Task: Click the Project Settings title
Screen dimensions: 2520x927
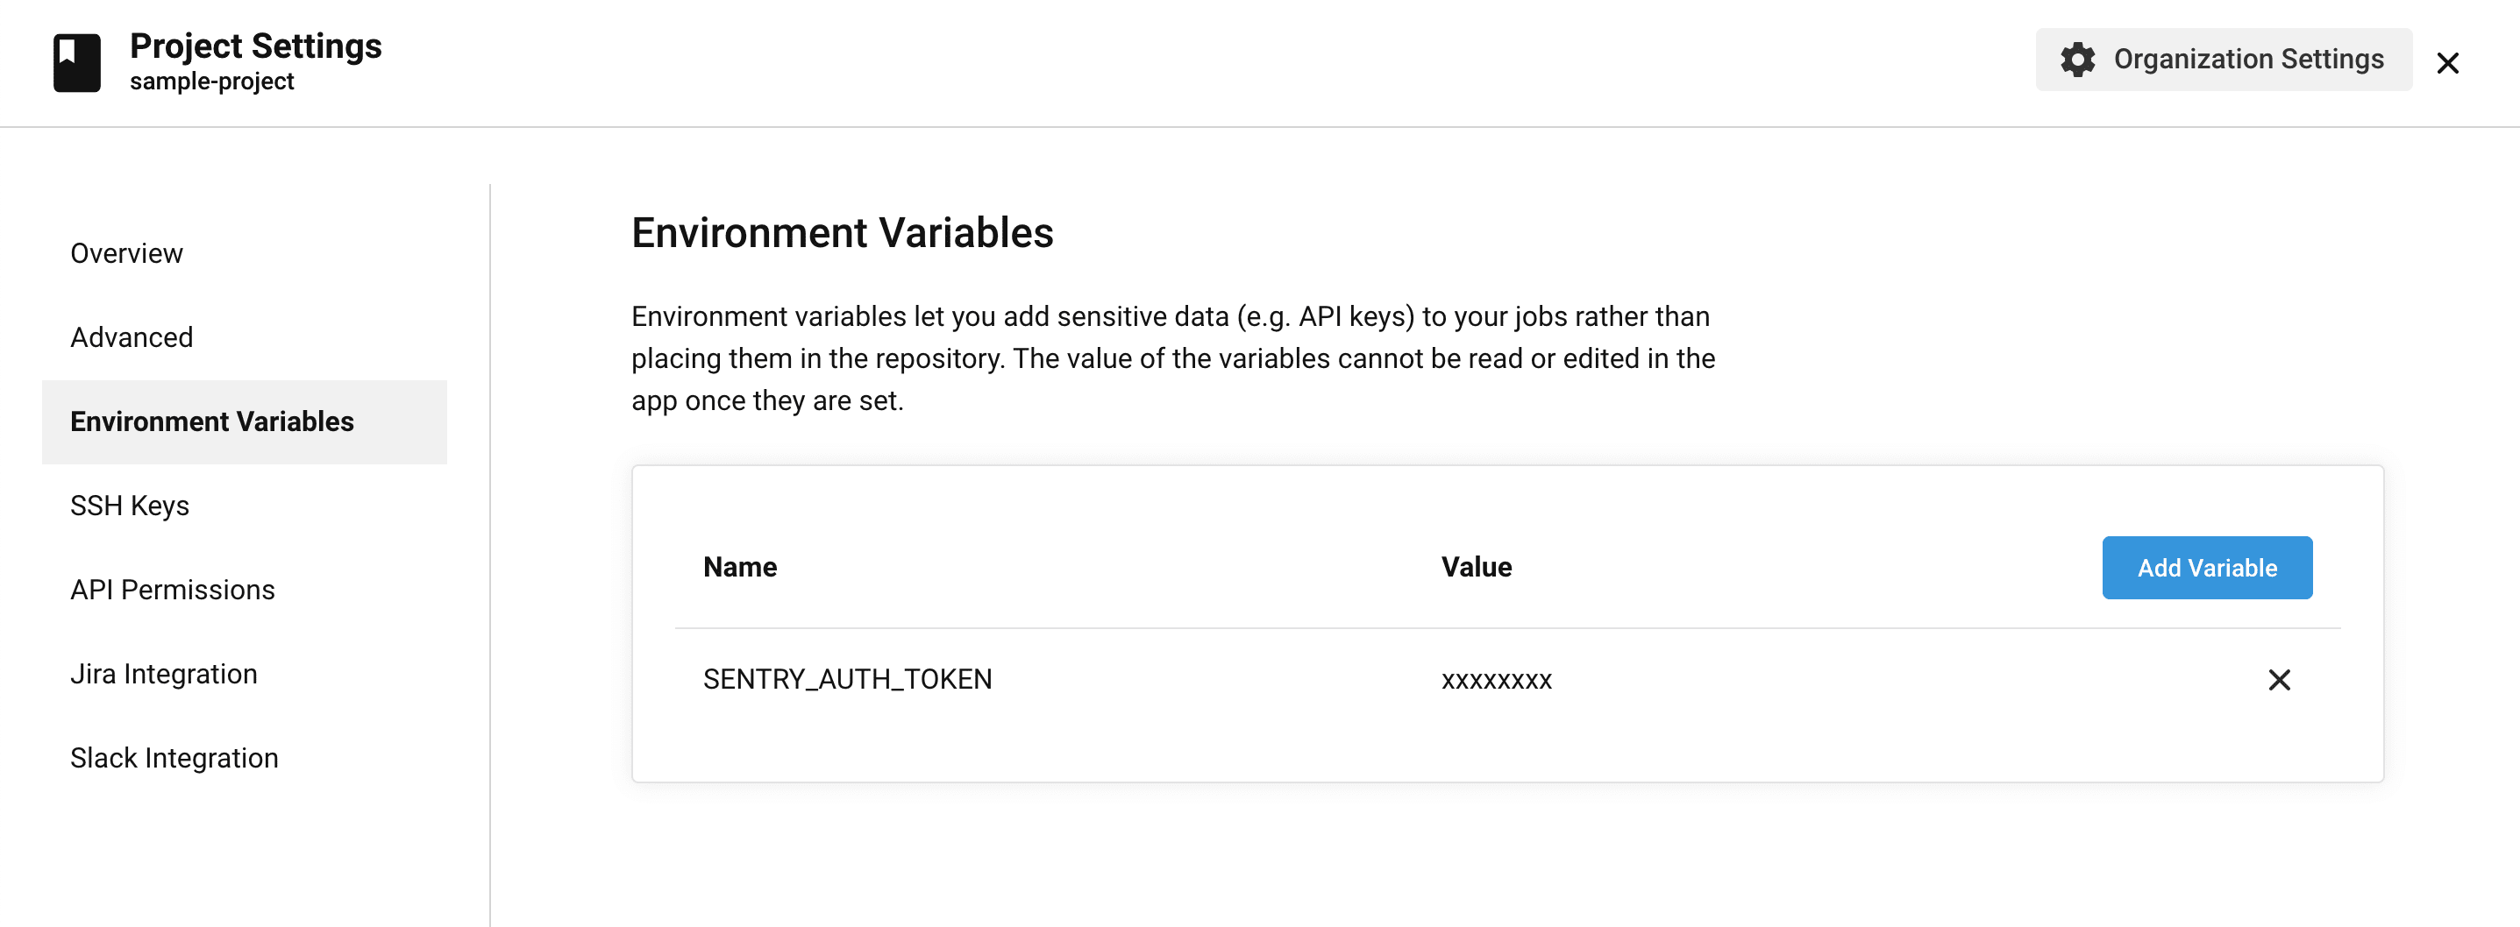Action: (255, 45)
